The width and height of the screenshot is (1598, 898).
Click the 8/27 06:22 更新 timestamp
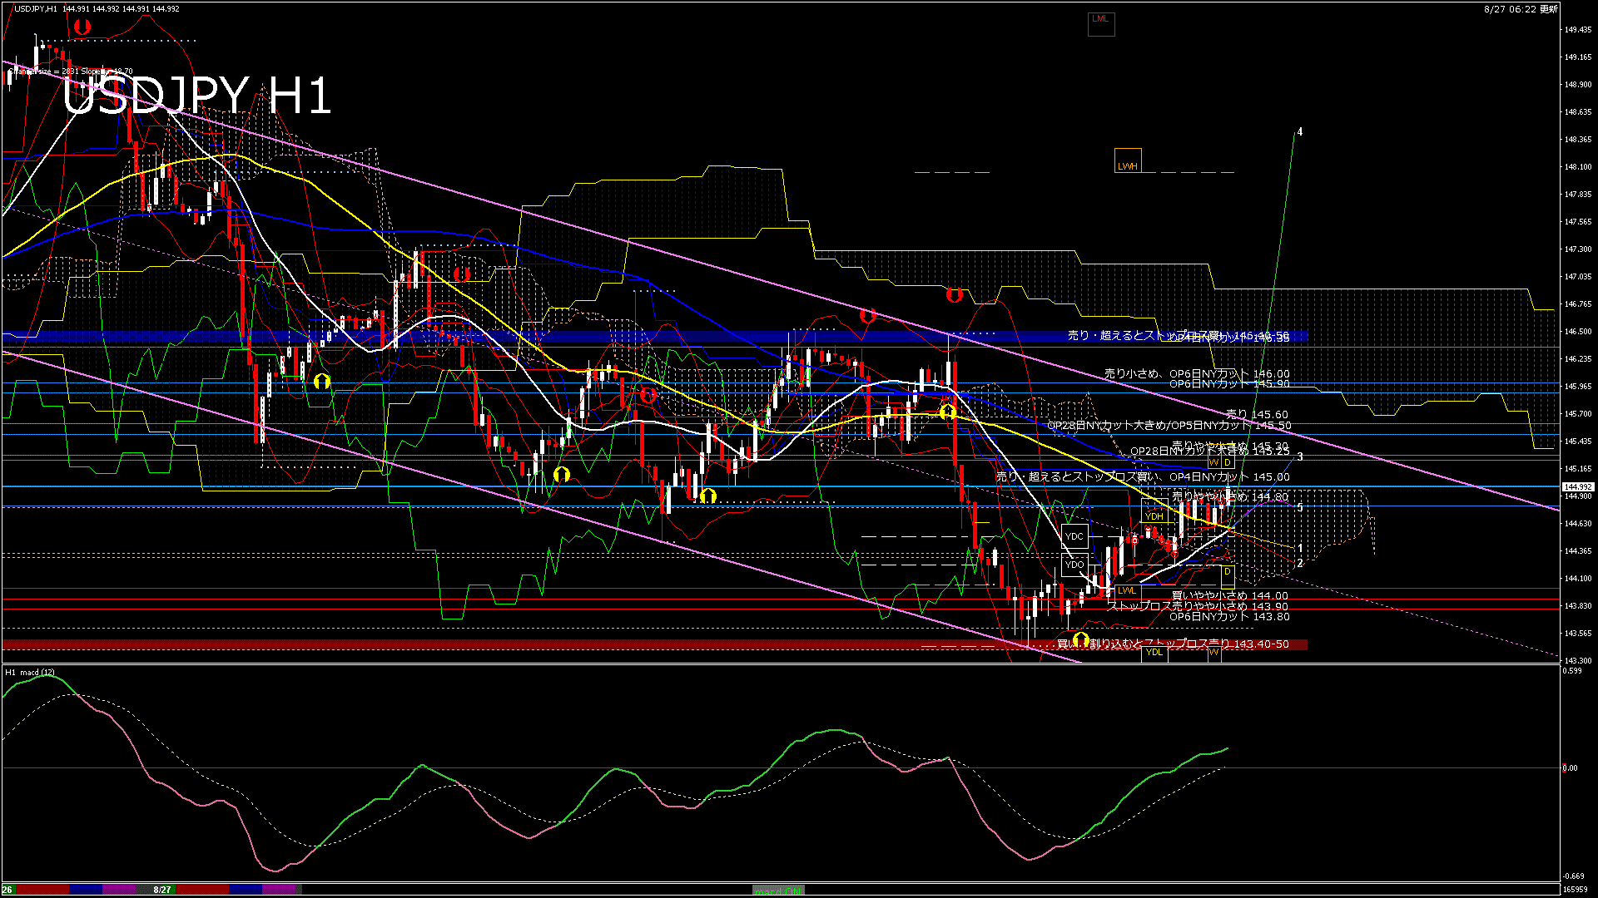pyautogui.click(x=1520, y=9)
